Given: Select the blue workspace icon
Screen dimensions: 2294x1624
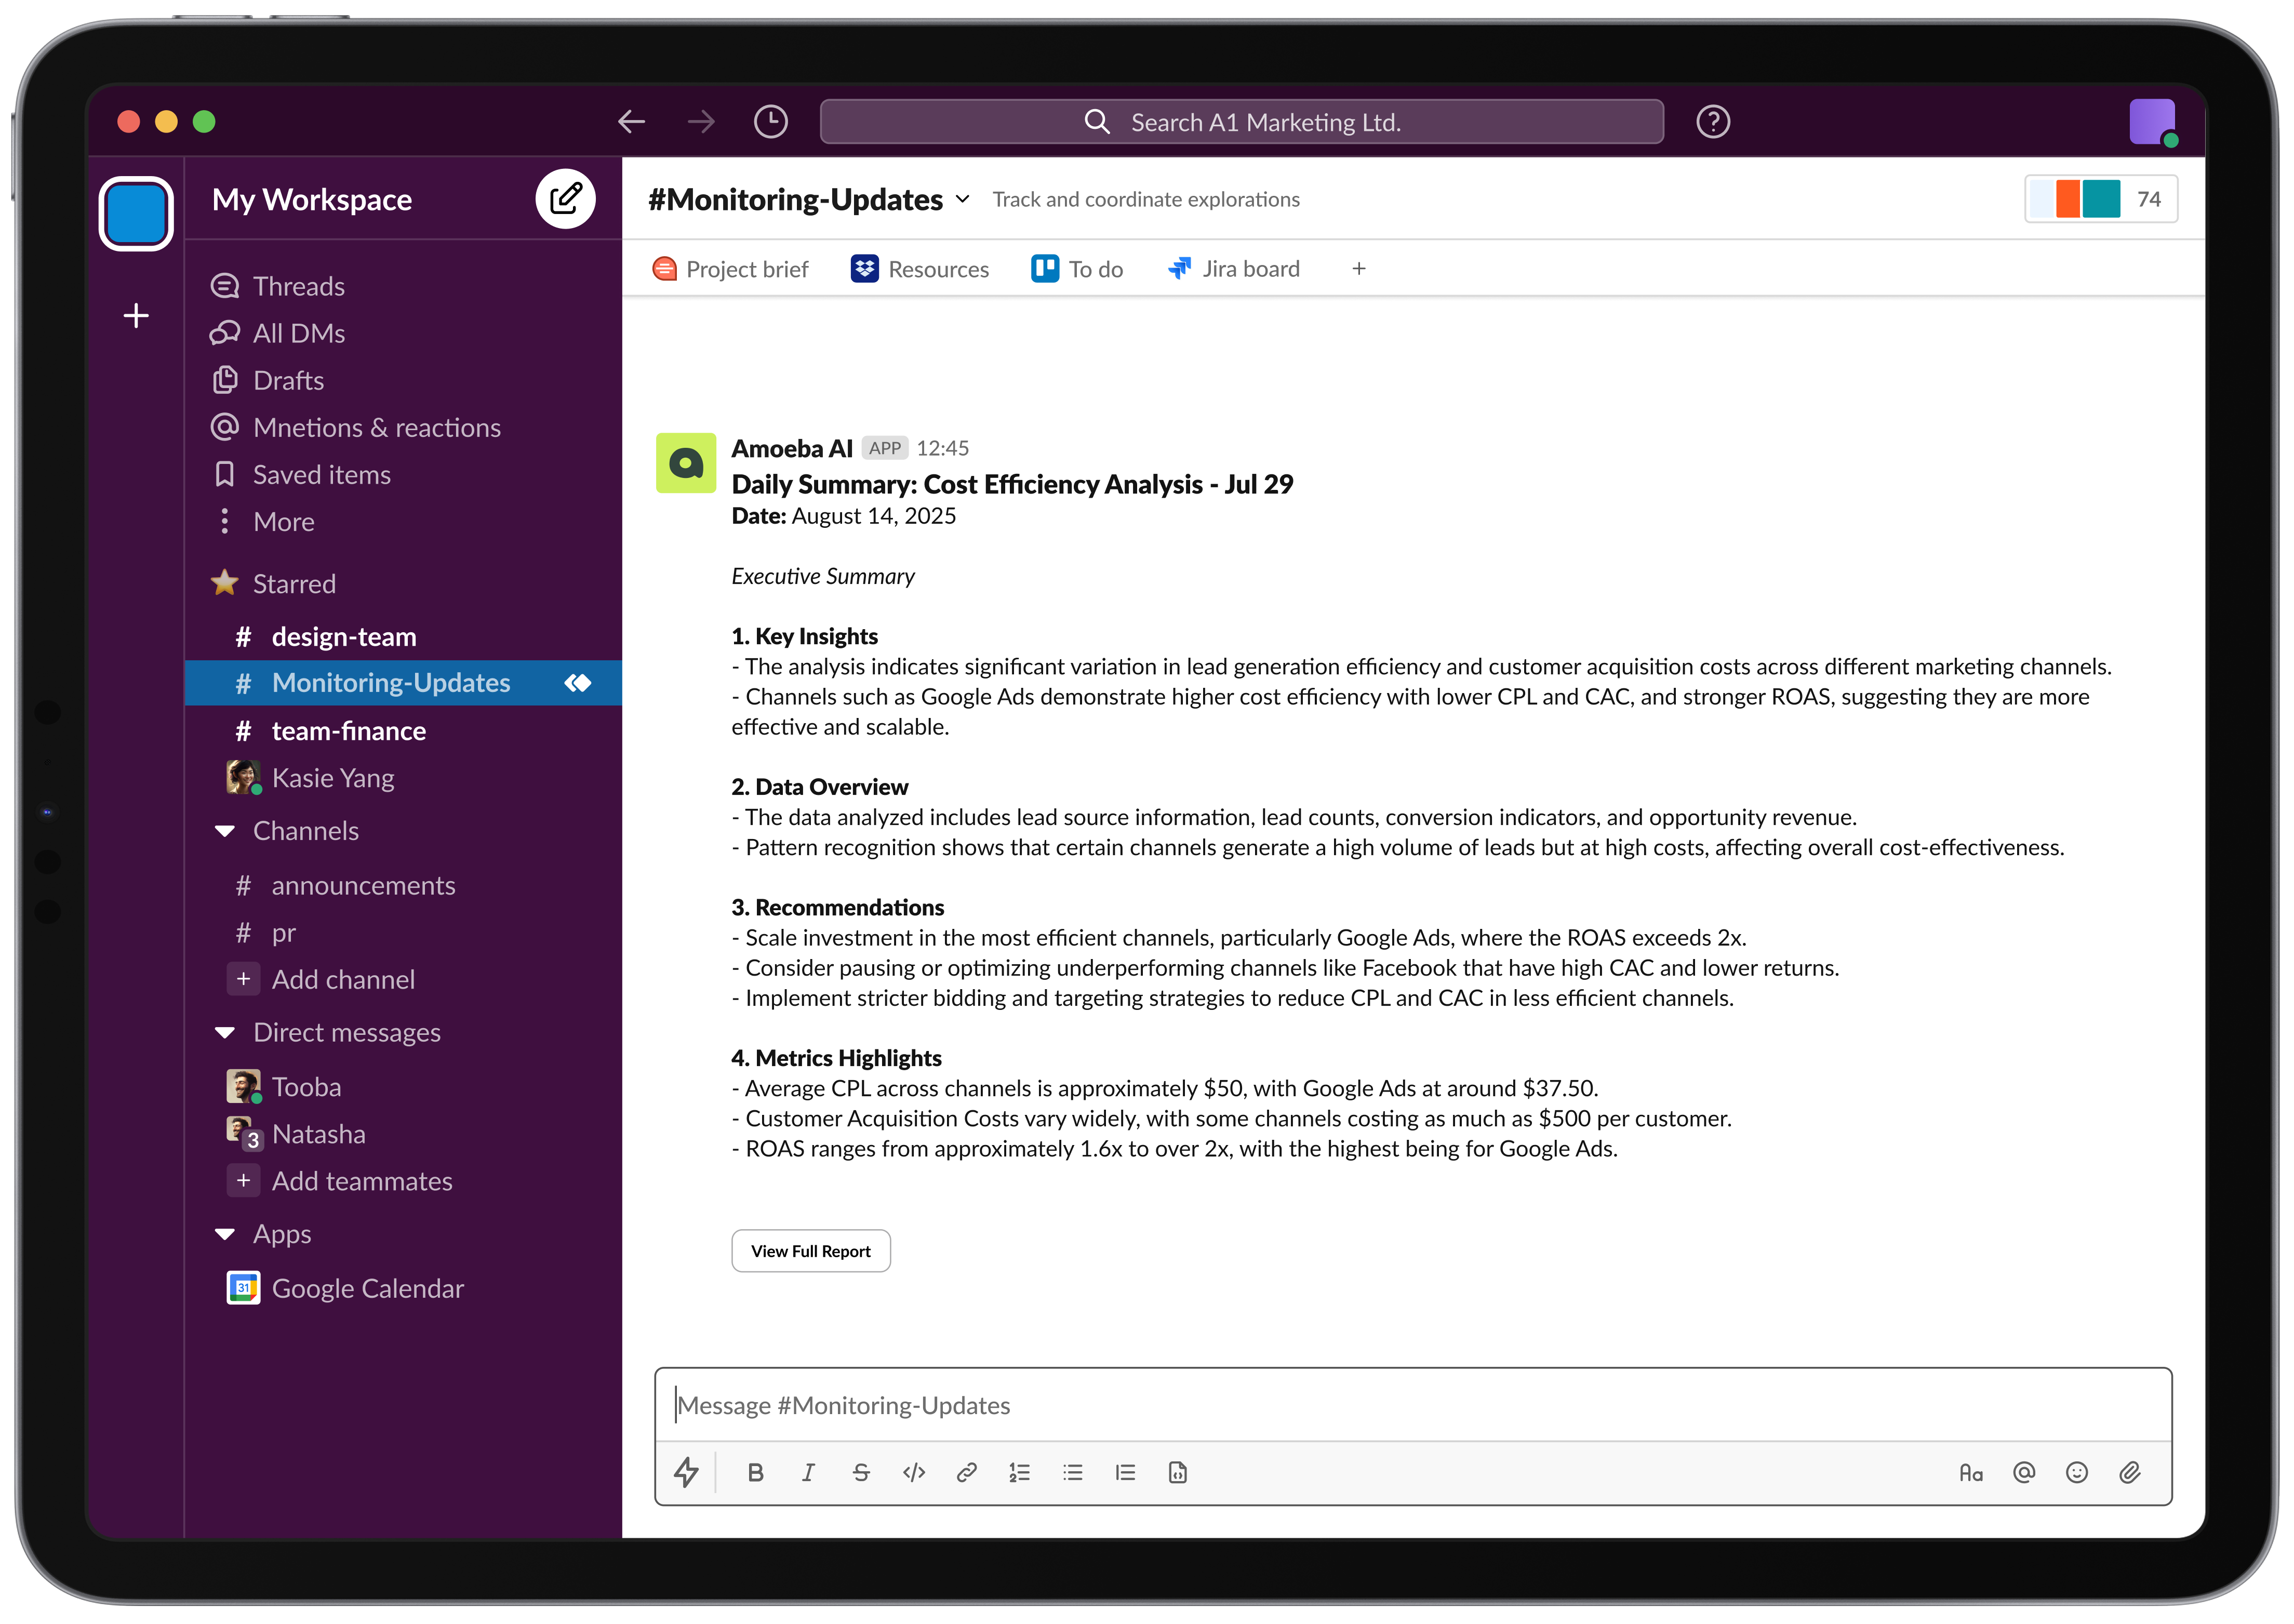Looking at the screenshot, I should point(136,213).
